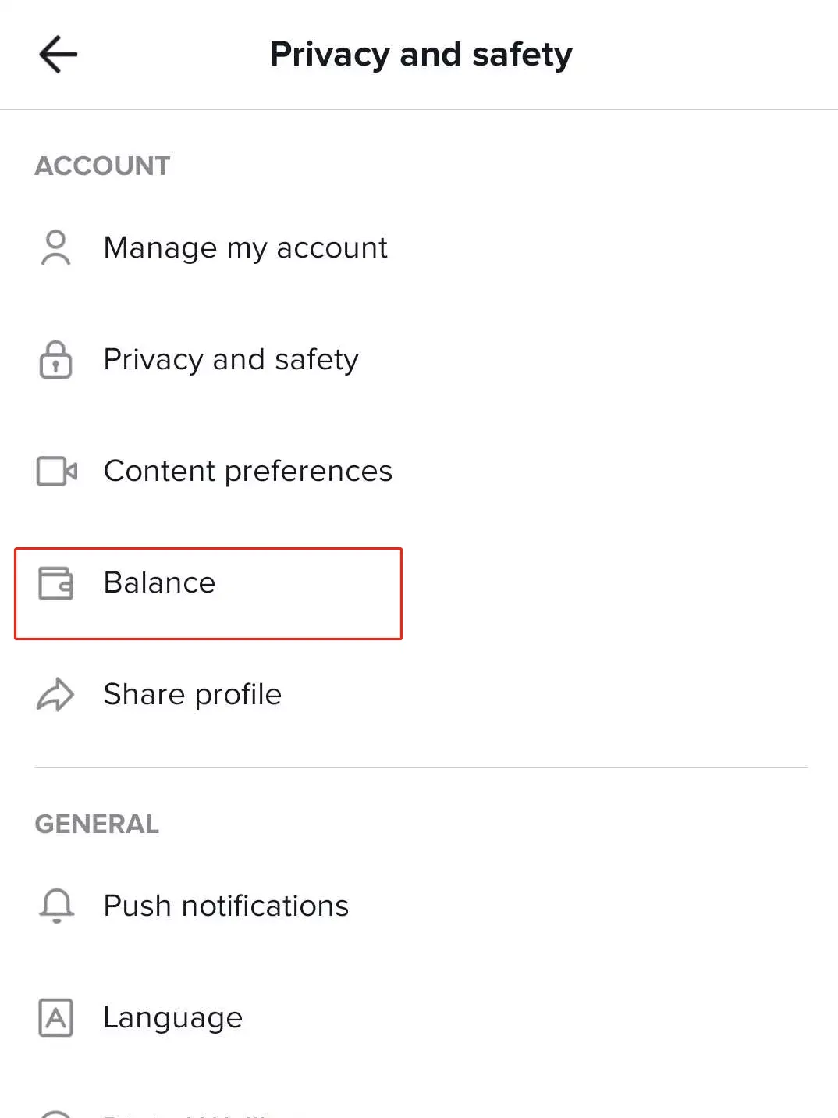Select Share profile

coord(192,695)
